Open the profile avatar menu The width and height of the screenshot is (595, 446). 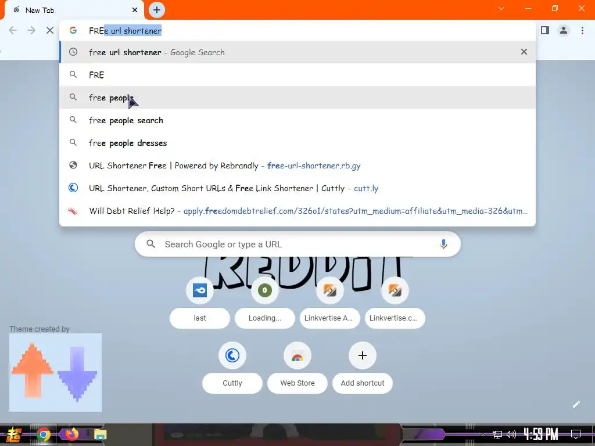(564, 30)
